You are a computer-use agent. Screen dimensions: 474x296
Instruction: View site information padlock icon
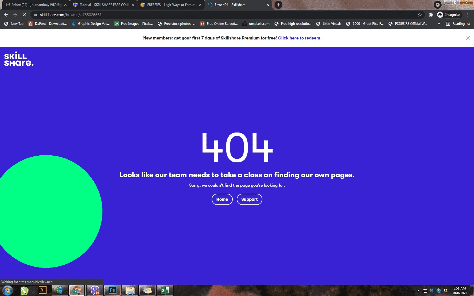(36, 15)
